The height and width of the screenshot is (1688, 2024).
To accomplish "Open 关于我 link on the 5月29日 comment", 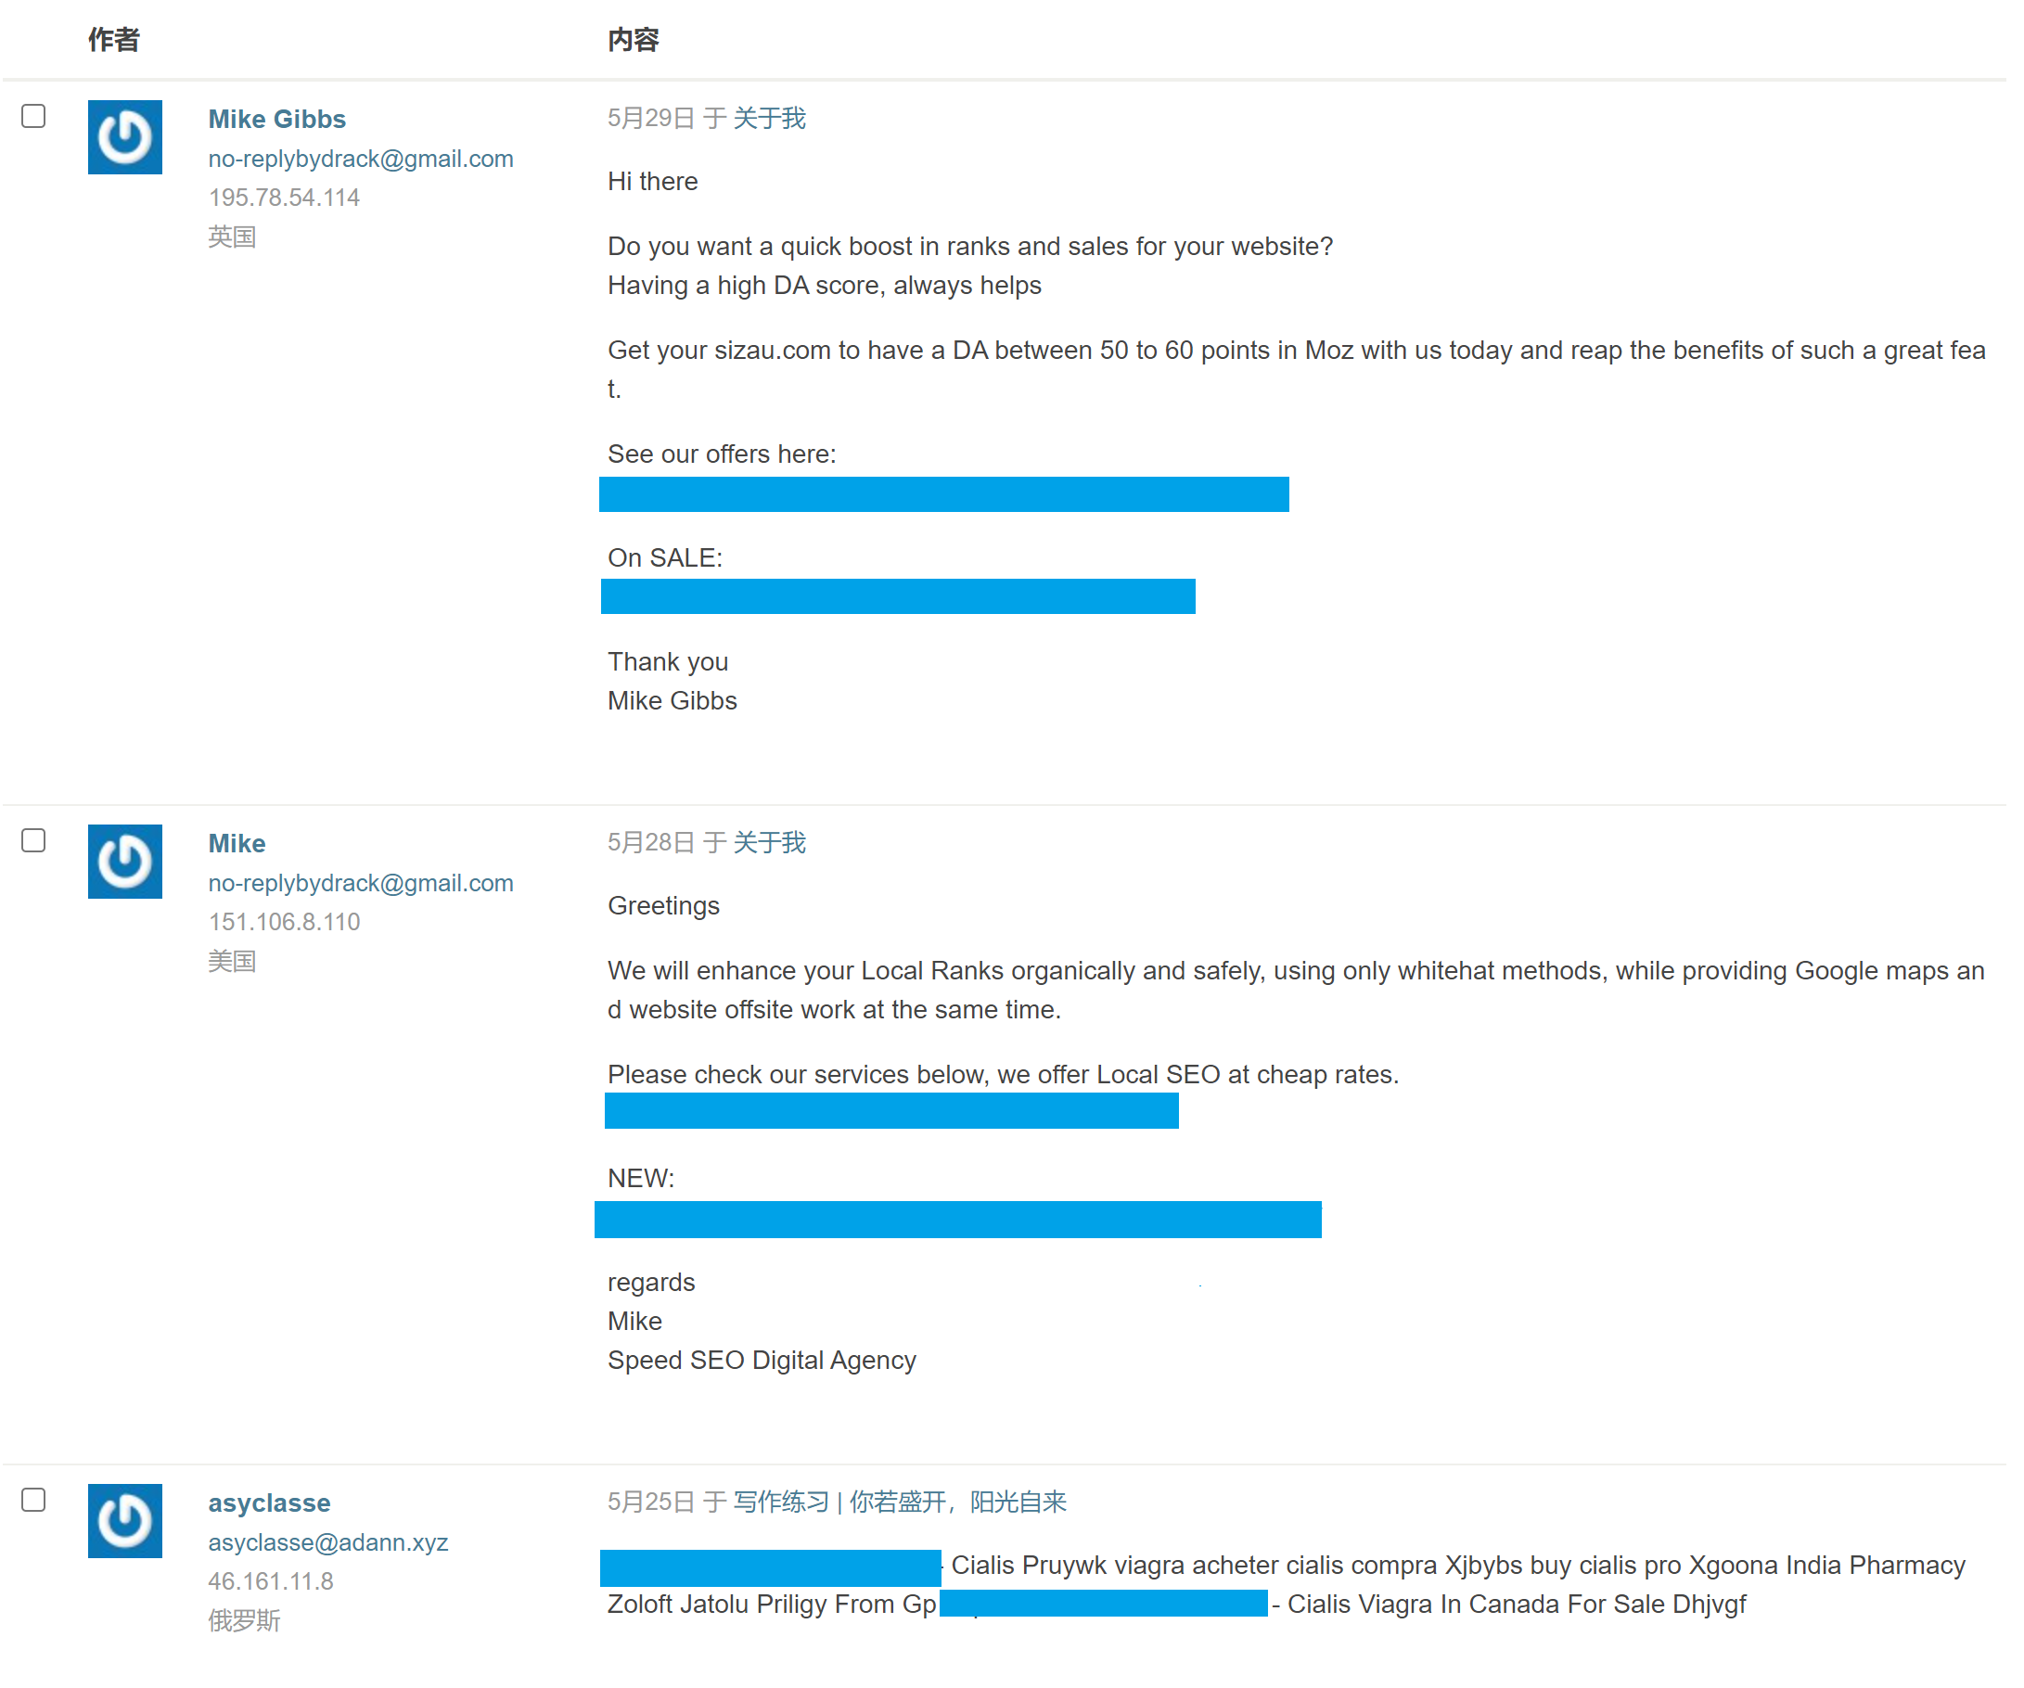I will [x=769, y=119].
